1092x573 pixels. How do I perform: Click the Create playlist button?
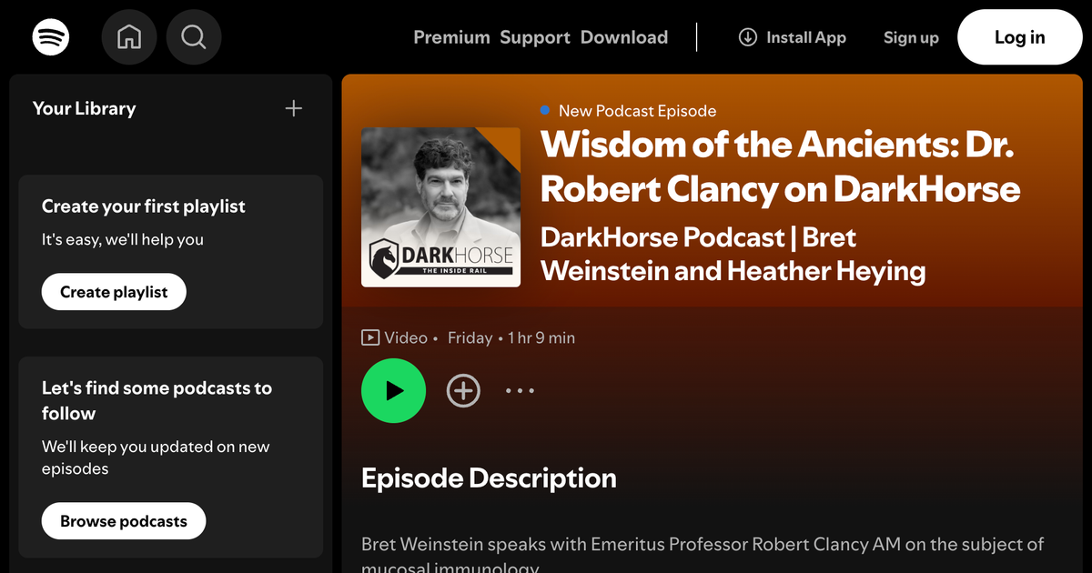(114, 292)
